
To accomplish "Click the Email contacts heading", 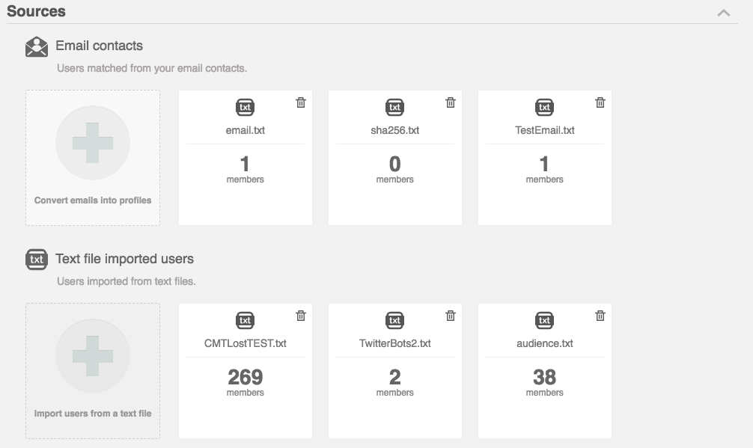I will click(99, 46).
